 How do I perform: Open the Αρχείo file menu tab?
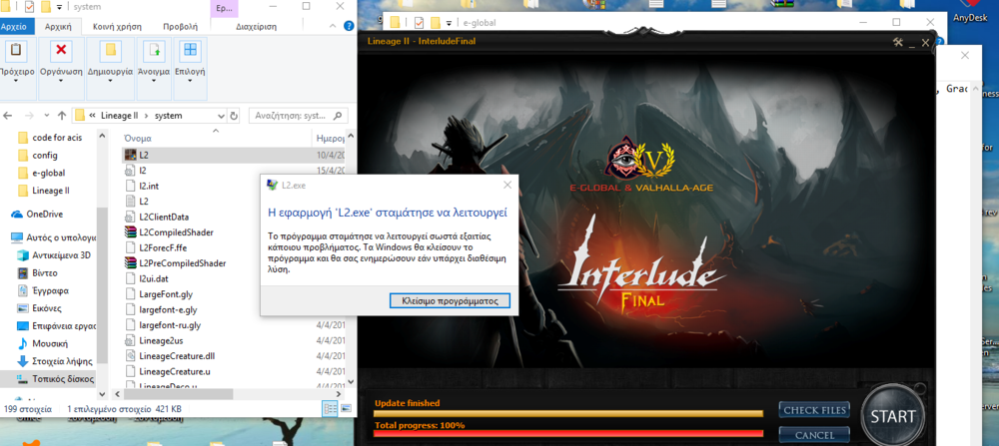click(x=13, y=27)
